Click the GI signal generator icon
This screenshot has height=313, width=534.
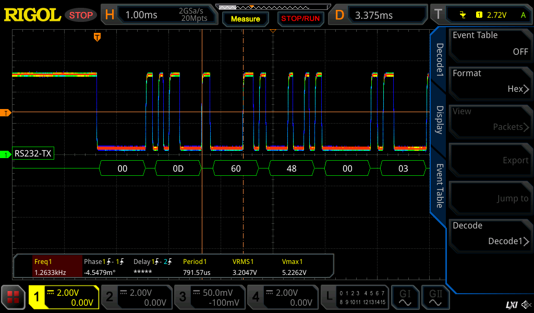[x=405, y=297]
